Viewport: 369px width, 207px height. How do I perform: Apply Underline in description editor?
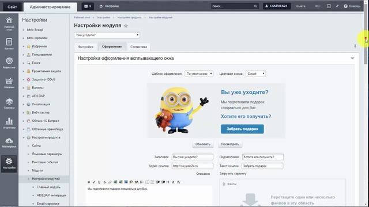tap(99, 182)
